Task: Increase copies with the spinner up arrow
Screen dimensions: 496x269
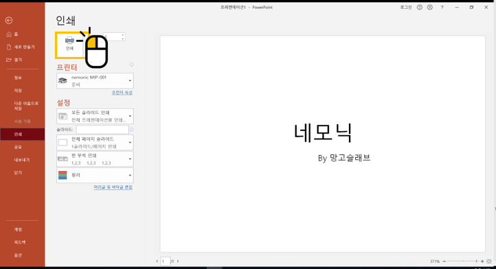Action: pyautogui.click(x=123, y=34)
